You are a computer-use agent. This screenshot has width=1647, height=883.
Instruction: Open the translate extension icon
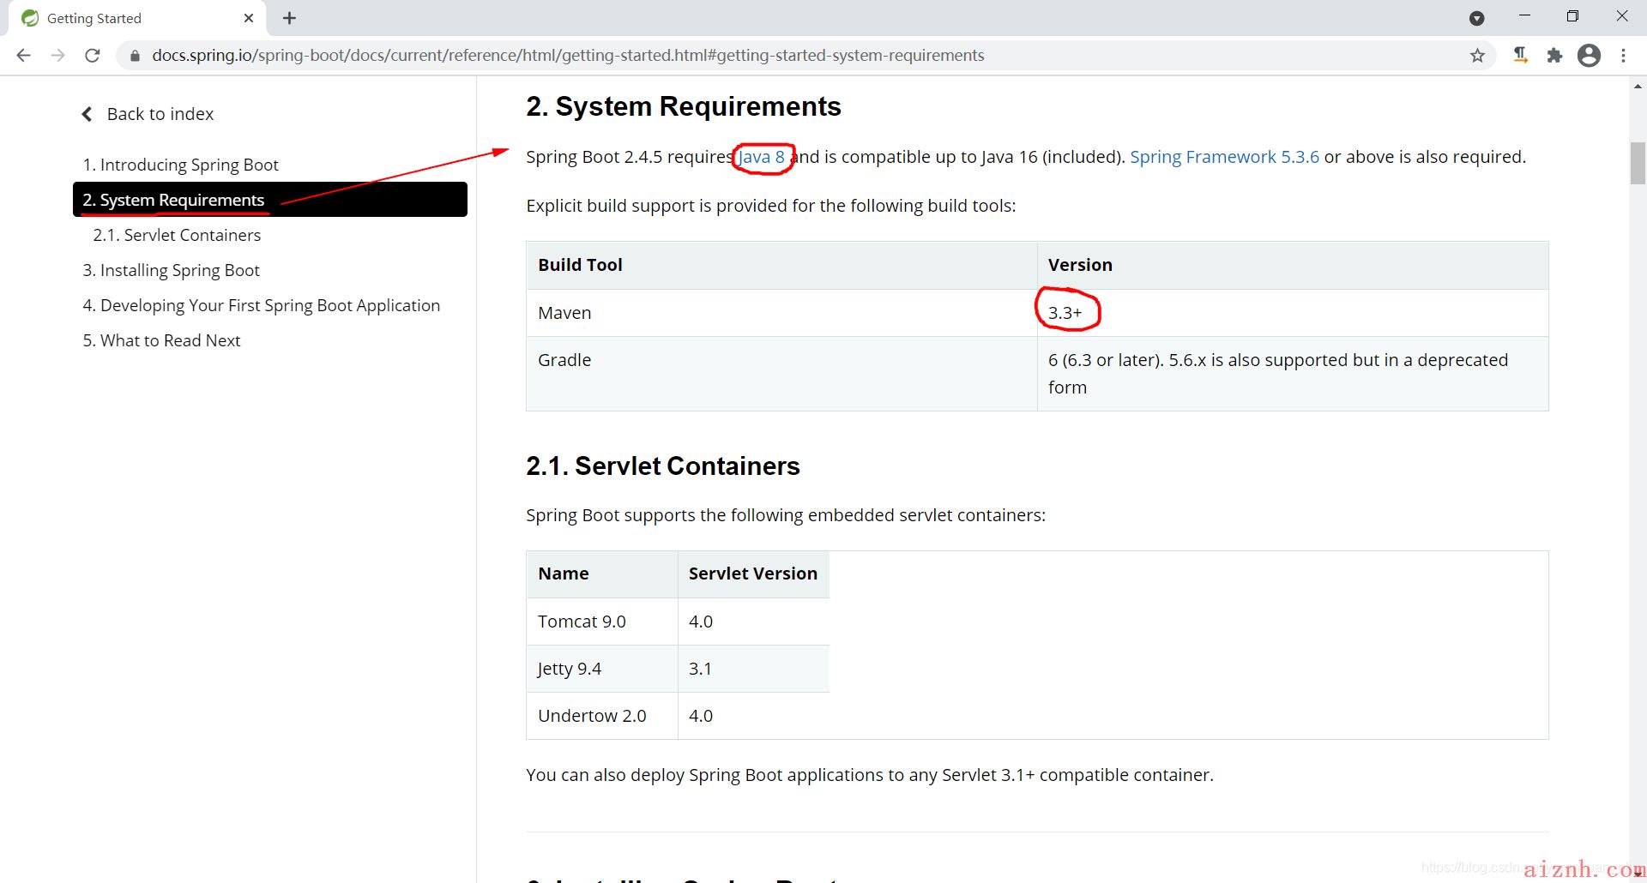pyautogui.click(x=1520, y=56)
